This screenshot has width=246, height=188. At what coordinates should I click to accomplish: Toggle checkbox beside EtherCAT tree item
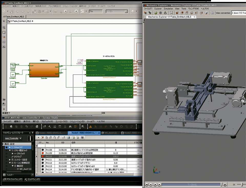pos(6,147)
